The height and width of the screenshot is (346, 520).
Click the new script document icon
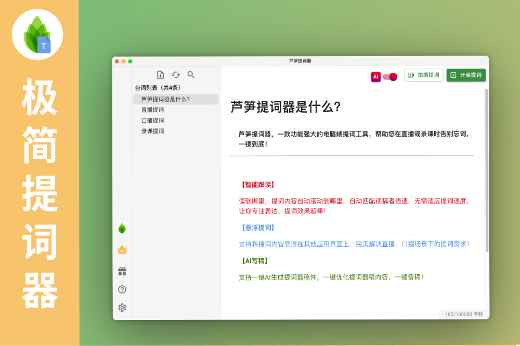[160, 75]
